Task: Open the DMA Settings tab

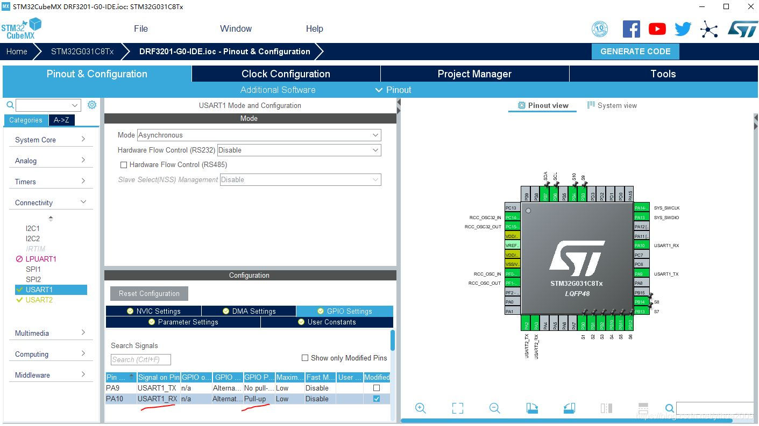Action: tap(249, 311)
